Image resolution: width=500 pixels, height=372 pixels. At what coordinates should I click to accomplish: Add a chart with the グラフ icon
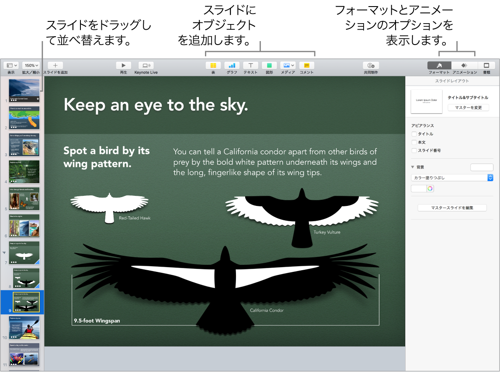point(232,66)
